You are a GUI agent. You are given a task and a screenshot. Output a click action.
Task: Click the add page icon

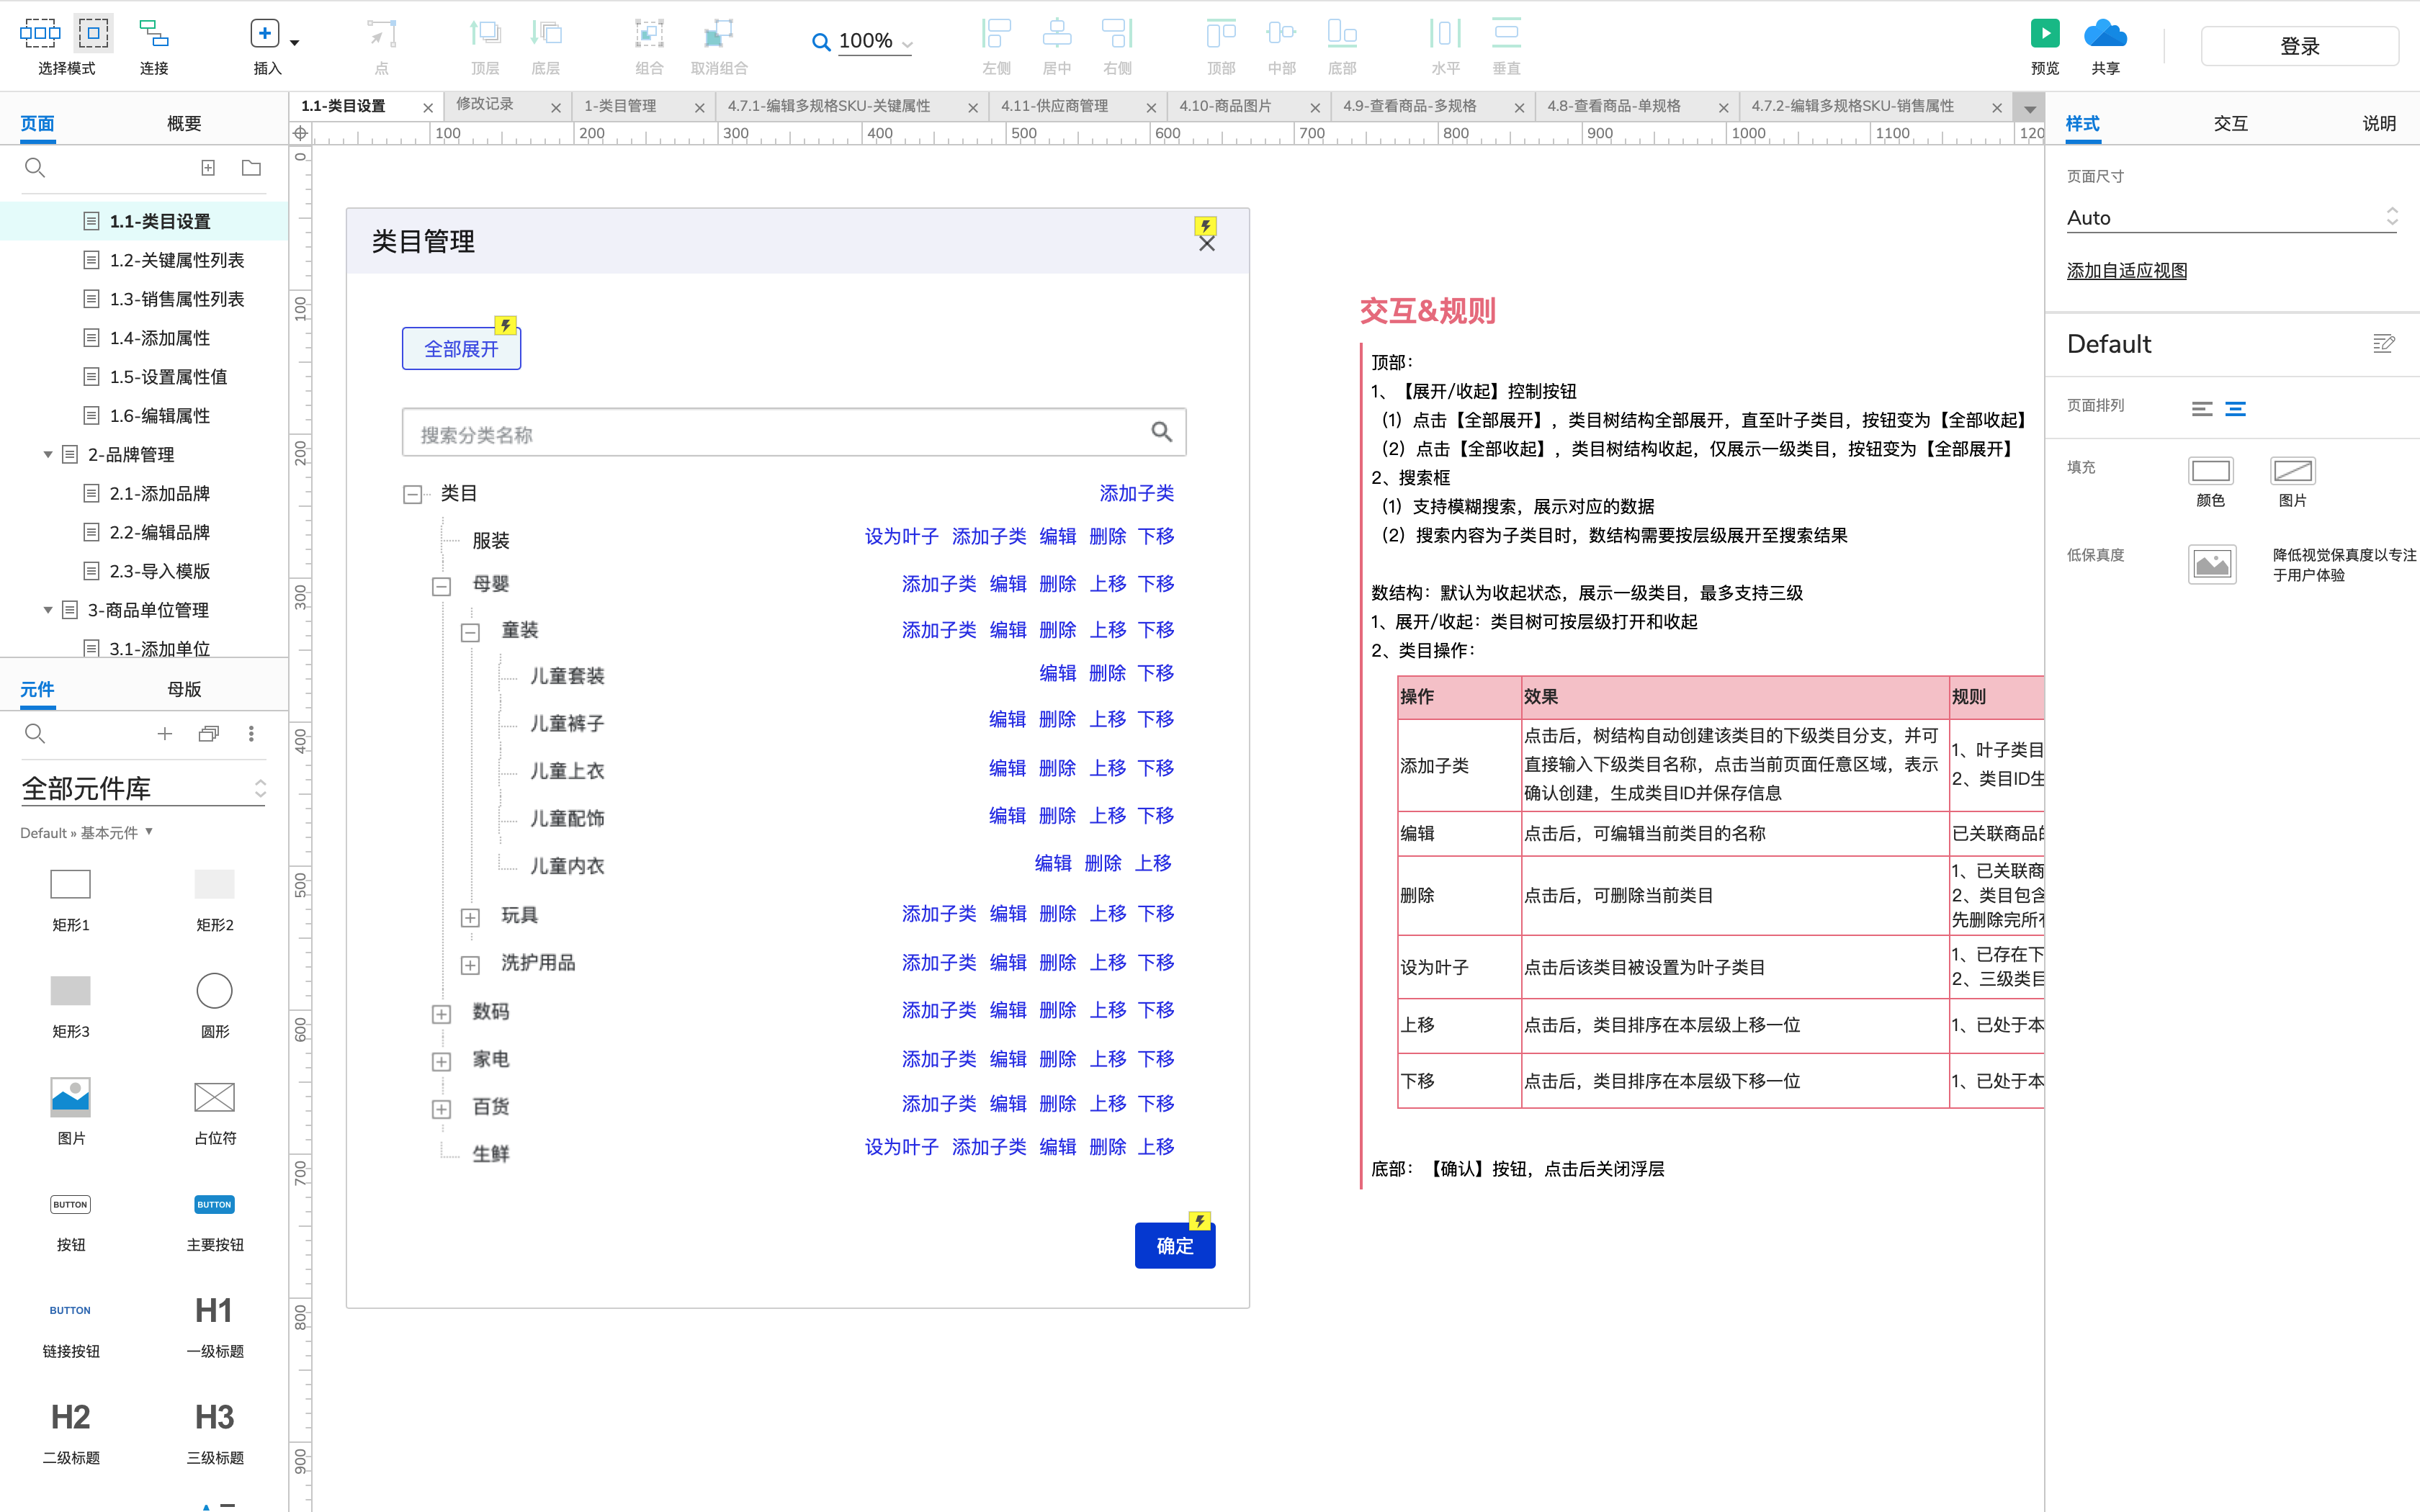(208, 168)
